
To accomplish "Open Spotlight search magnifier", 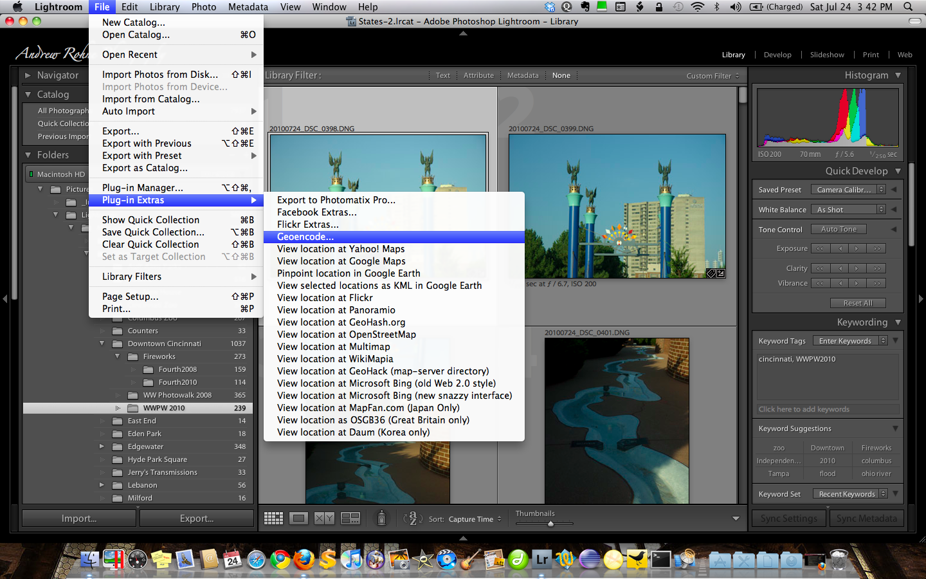I will pos(908,7).
